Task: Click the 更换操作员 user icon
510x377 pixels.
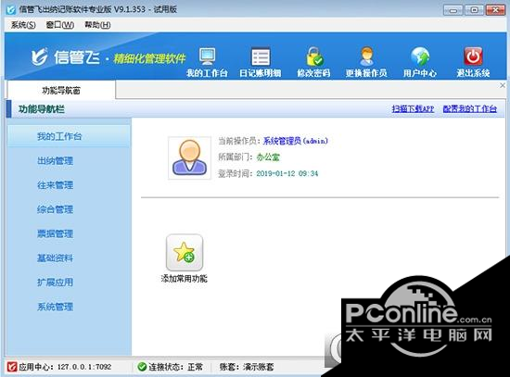Action: 366,57
